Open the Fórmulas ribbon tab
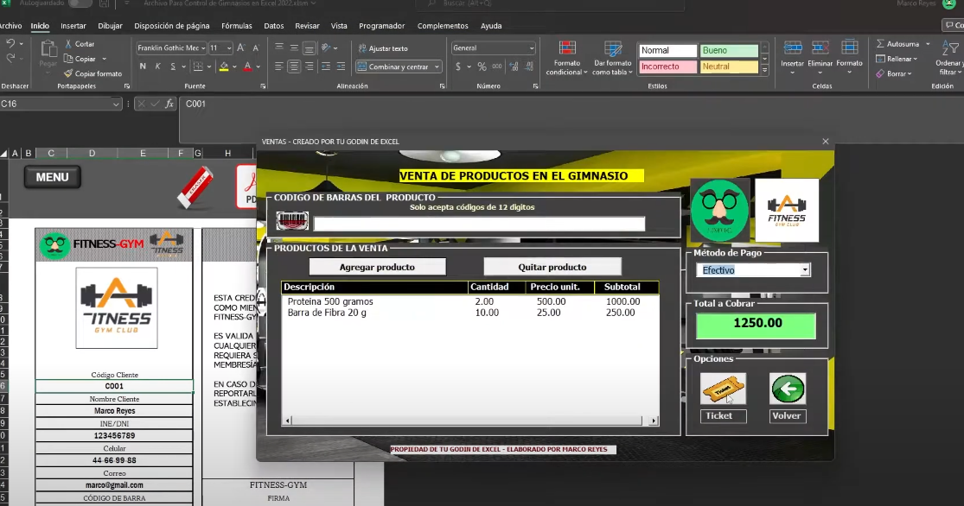Viewport: 964px width, 506px height. (x=237, y=26)
